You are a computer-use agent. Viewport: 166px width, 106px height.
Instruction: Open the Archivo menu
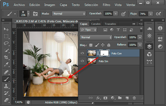tap(19, 5)
